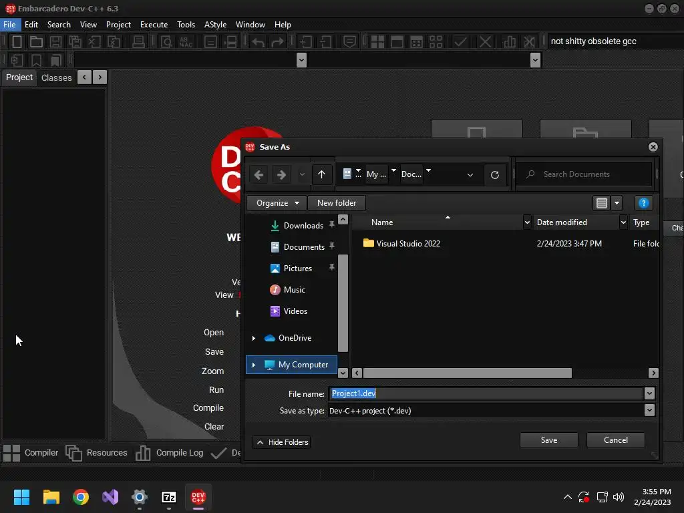
Task: Switch to the Classes tab
Action: coord(56,77)
